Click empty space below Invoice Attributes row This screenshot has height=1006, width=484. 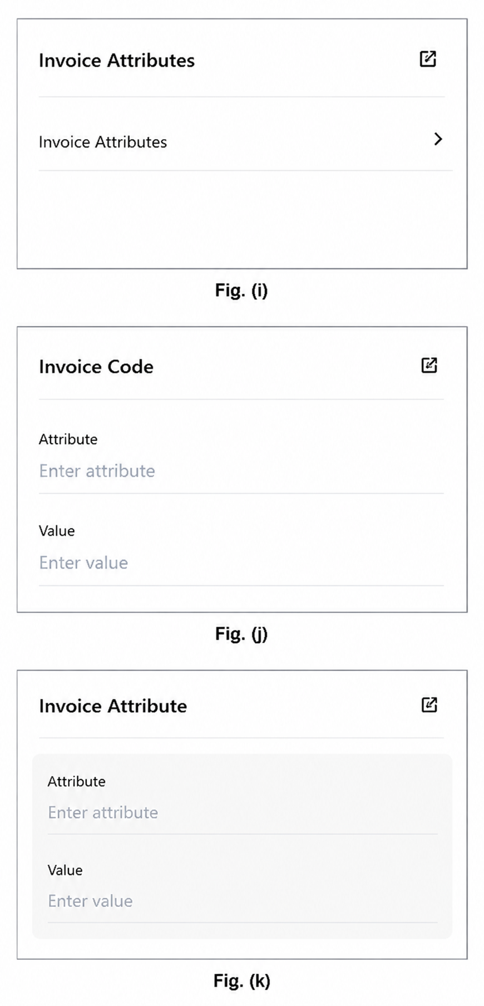click(x=242, y=220)
